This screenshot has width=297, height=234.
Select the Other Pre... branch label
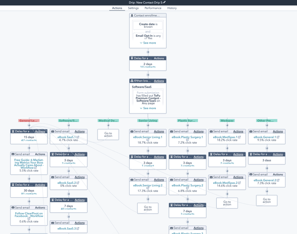pos(267,120)
